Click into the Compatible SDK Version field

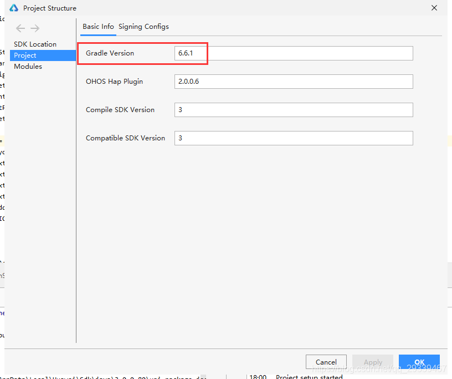pyautogui.click(x=294, y=138)
